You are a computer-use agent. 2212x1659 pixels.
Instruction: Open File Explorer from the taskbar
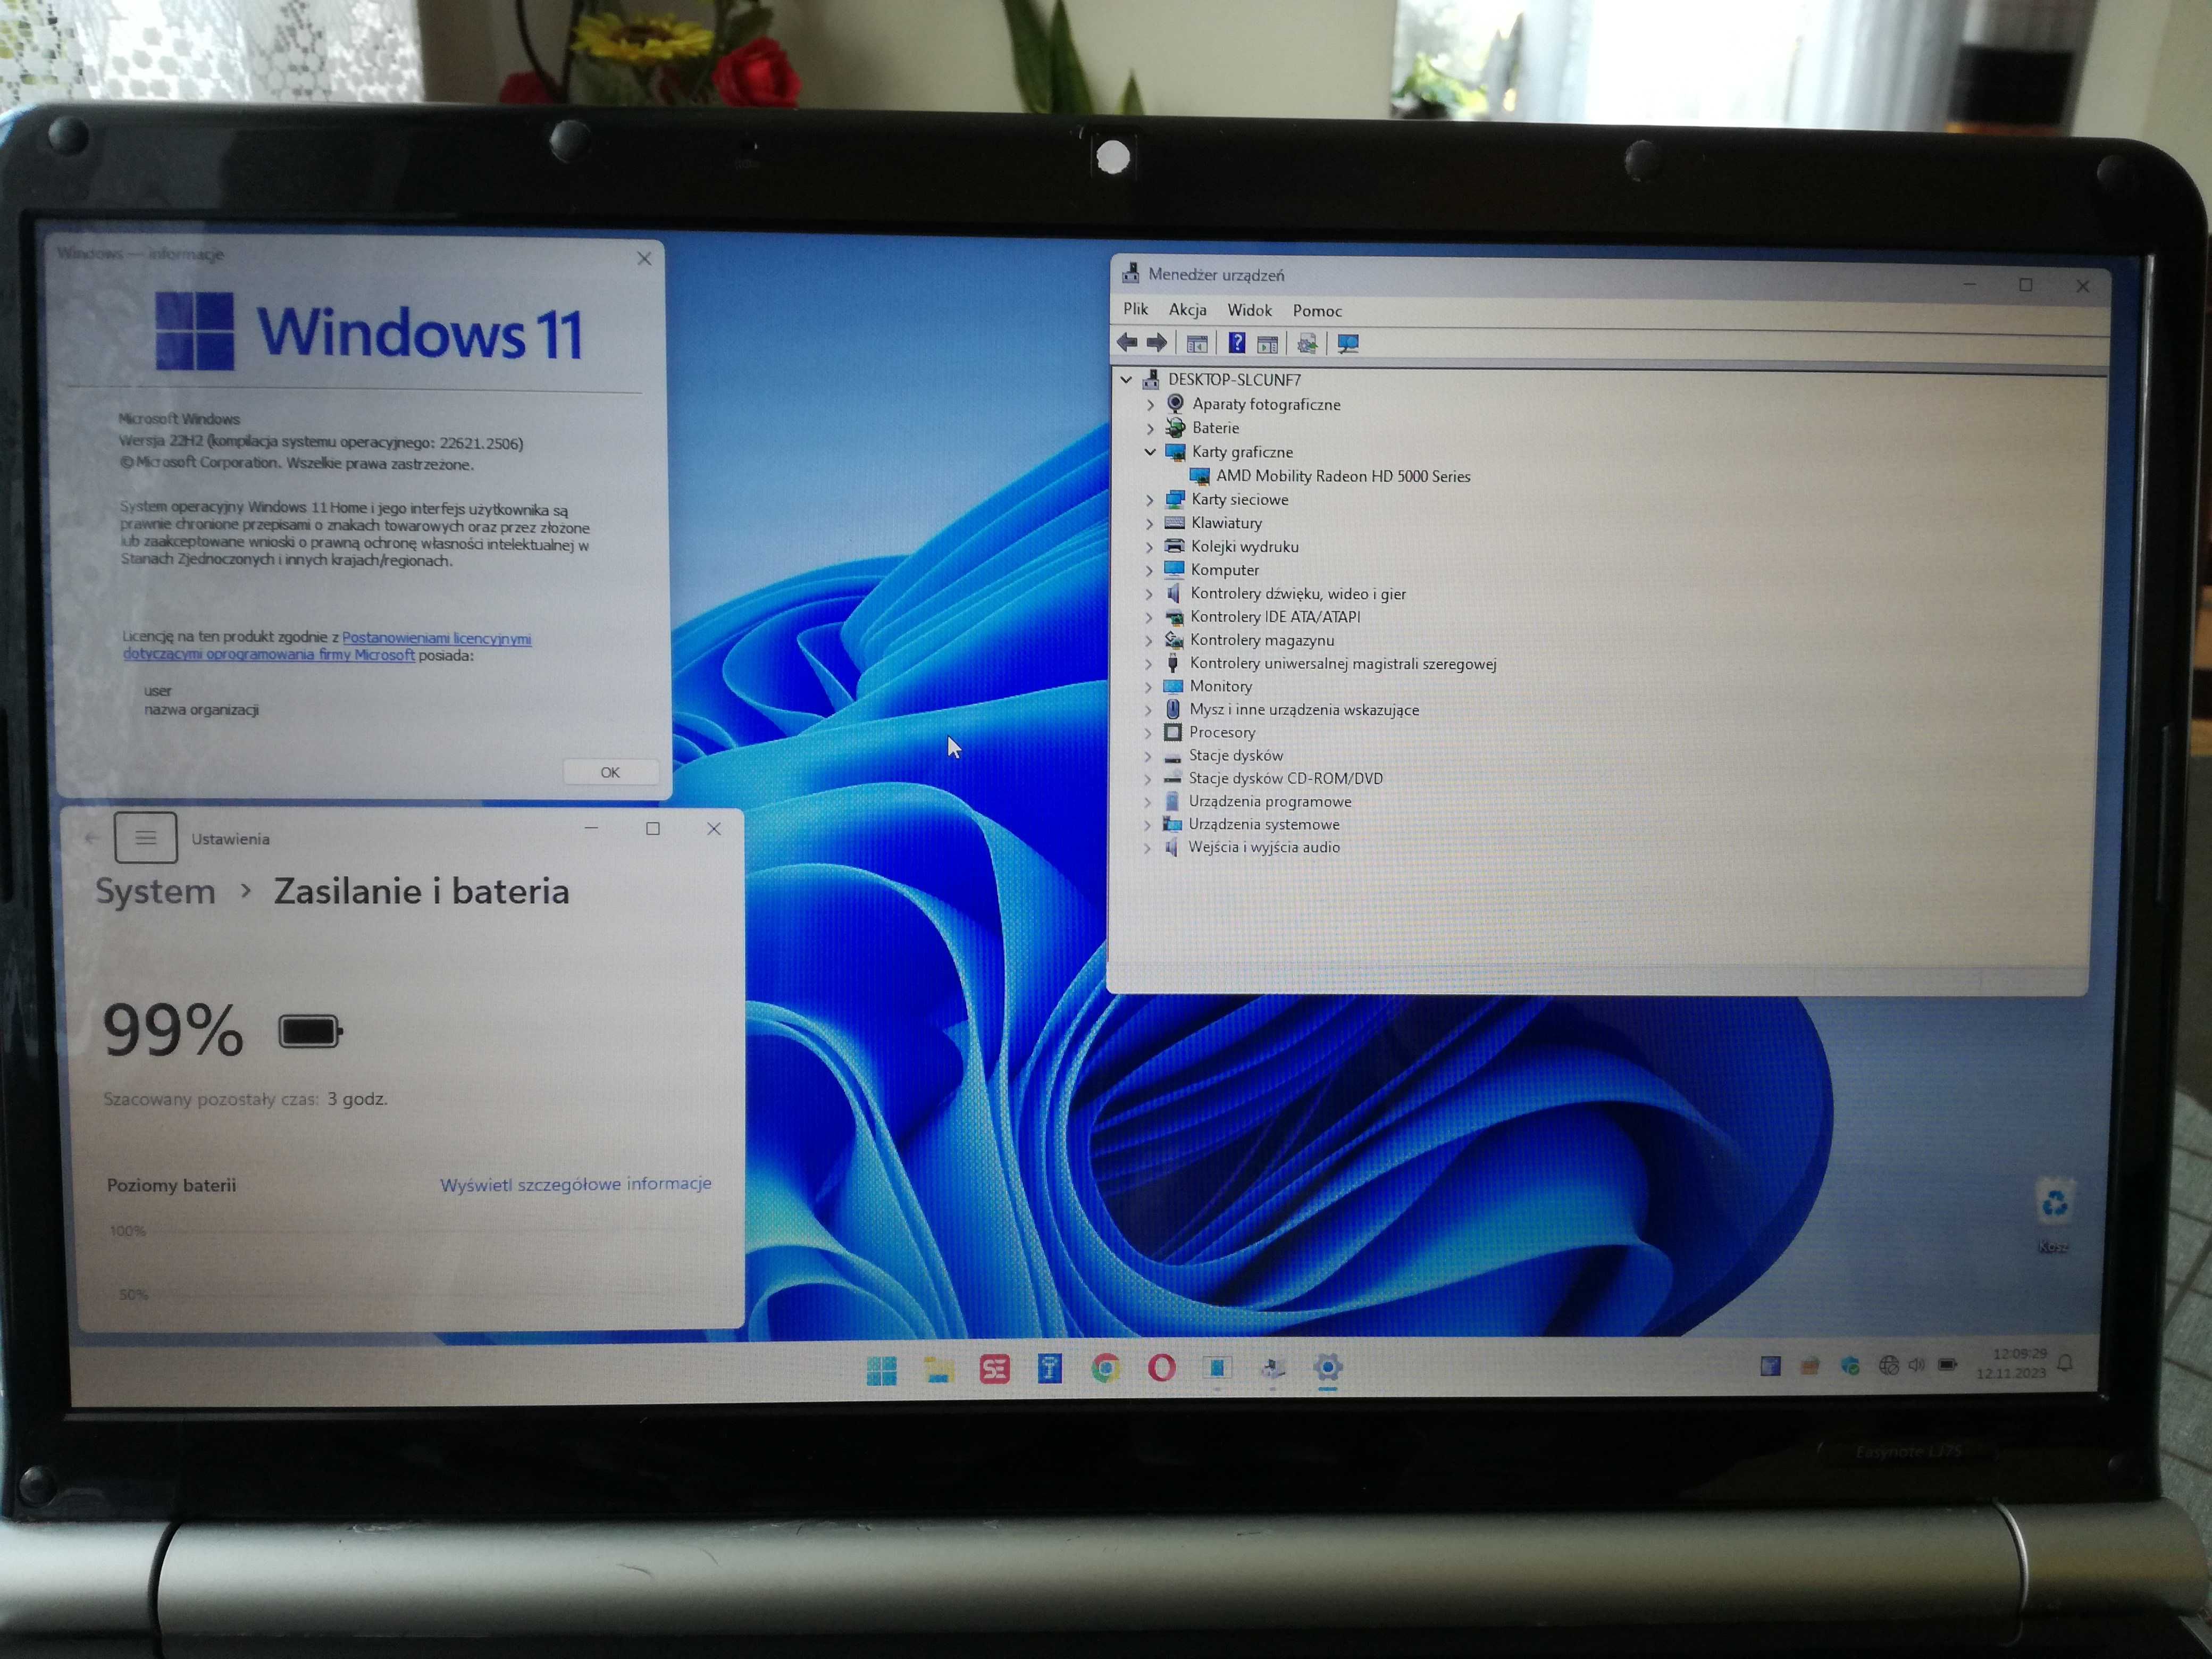pos(938,1369)
